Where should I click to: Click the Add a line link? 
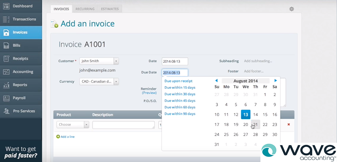(x=67, y=137)
